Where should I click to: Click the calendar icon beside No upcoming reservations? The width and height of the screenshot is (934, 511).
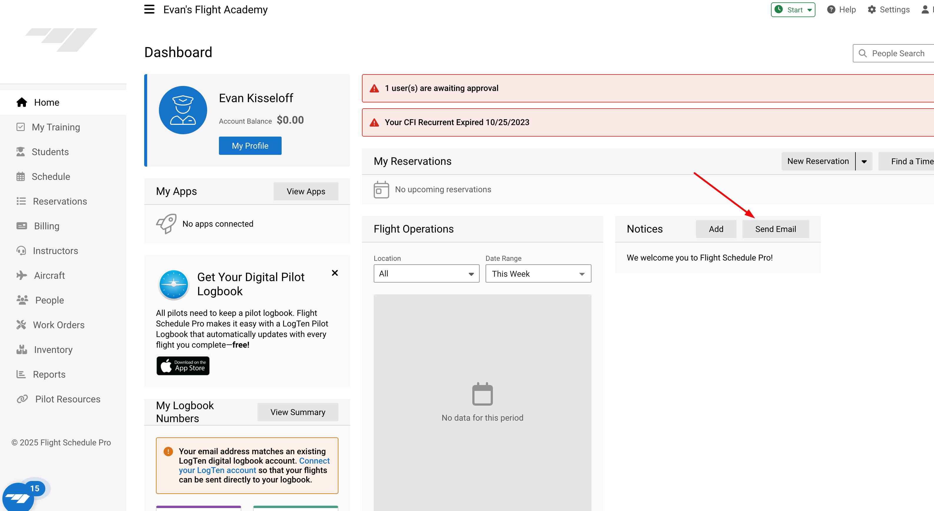pyautogui.click(x=381, y=190)
